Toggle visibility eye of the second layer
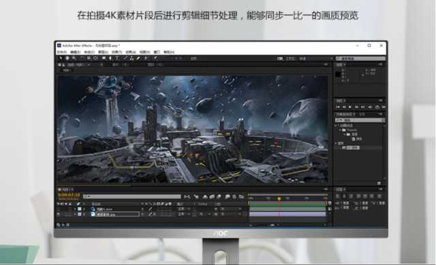 [x=59, y=214]
